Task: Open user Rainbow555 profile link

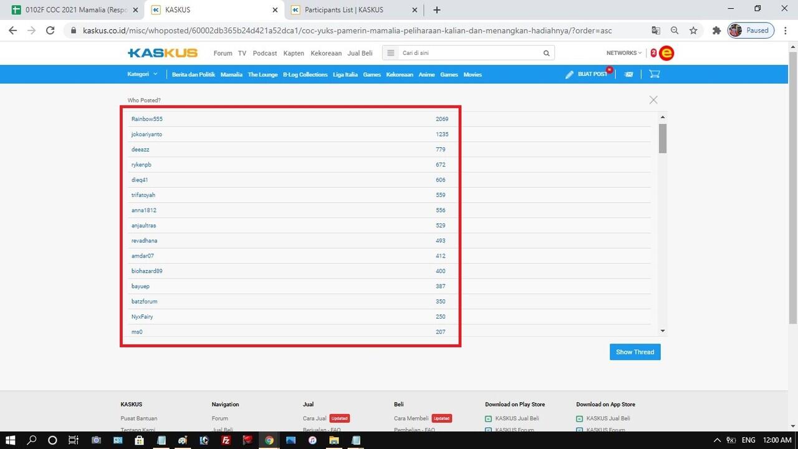Action: pos(147,119)
